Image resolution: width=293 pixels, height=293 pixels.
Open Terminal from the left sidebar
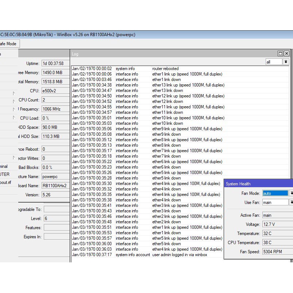[x=4, y=166]
